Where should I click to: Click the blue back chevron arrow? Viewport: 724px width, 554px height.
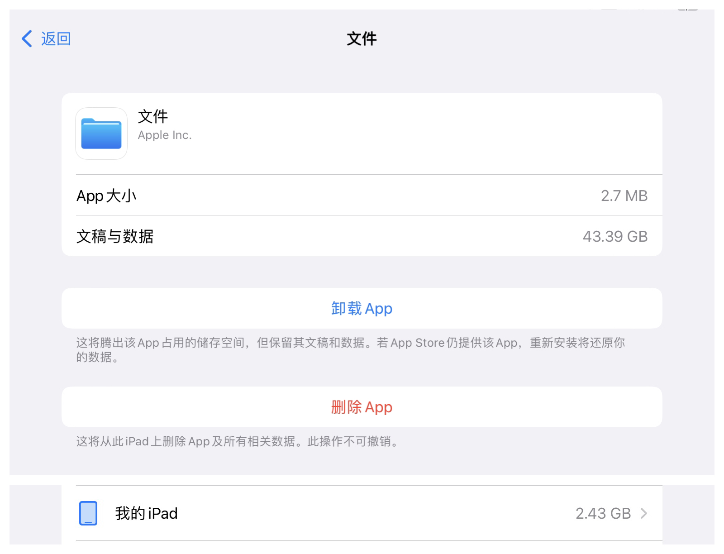(x=27, y=39)
